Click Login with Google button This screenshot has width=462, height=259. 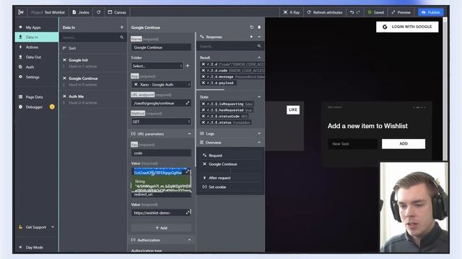tap(407, 27)
